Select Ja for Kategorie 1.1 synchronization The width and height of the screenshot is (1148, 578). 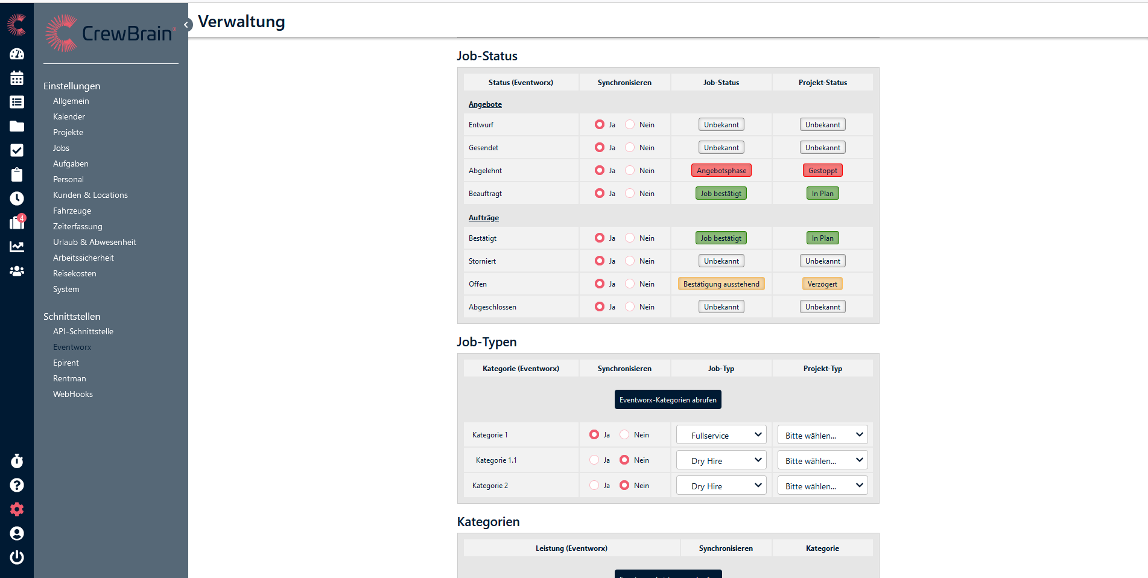click(594, 460)
